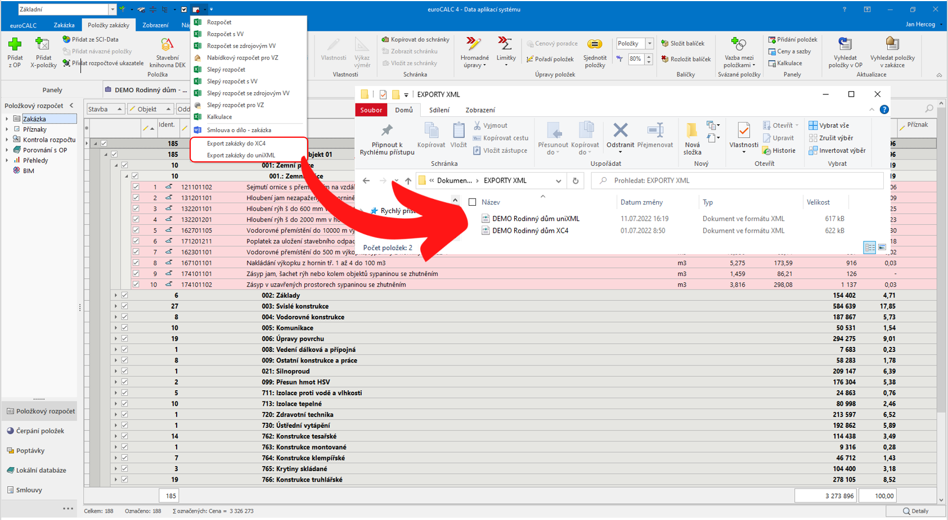Click Složit balíček
948x520 pixels.
pos(682,43)
